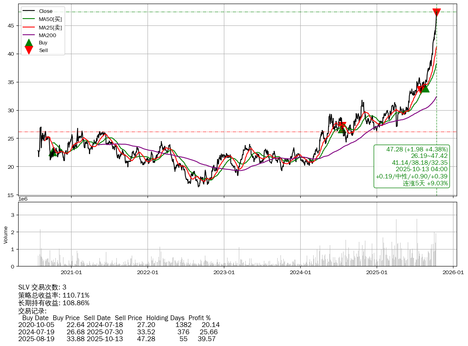Click the Profit % column header
468x346 pixels.
199,318
